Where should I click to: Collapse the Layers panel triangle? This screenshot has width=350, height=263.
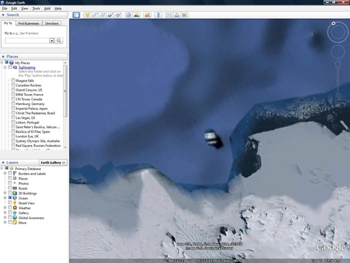point(3,162)
